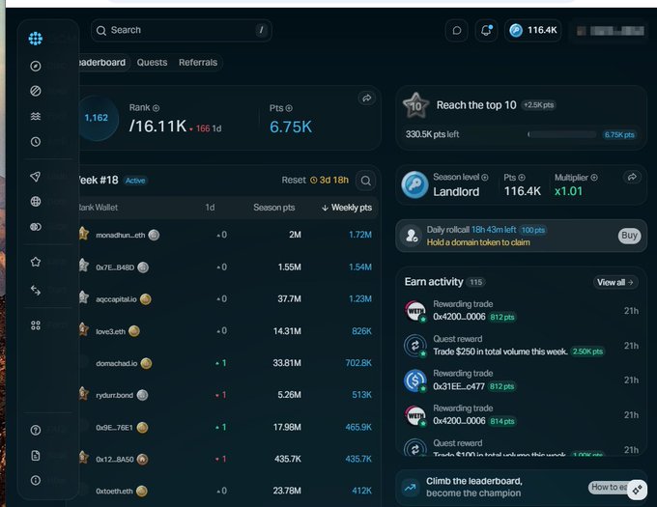
Task: Click the Landlord season level badge icon
Action: (414, 184)
